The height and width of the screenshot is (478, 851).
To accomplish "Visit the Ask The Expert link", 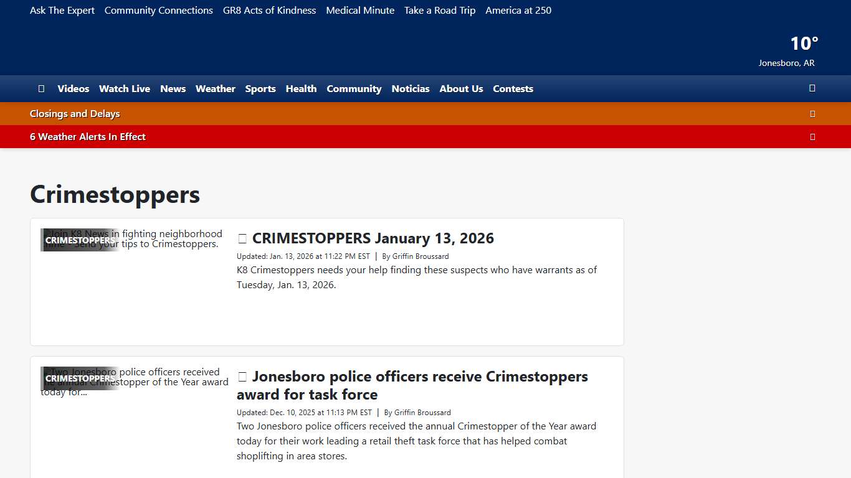I will point(62,10).
